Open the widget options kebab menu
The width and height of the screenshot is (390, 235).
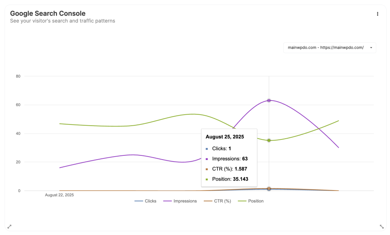point(377,14)
